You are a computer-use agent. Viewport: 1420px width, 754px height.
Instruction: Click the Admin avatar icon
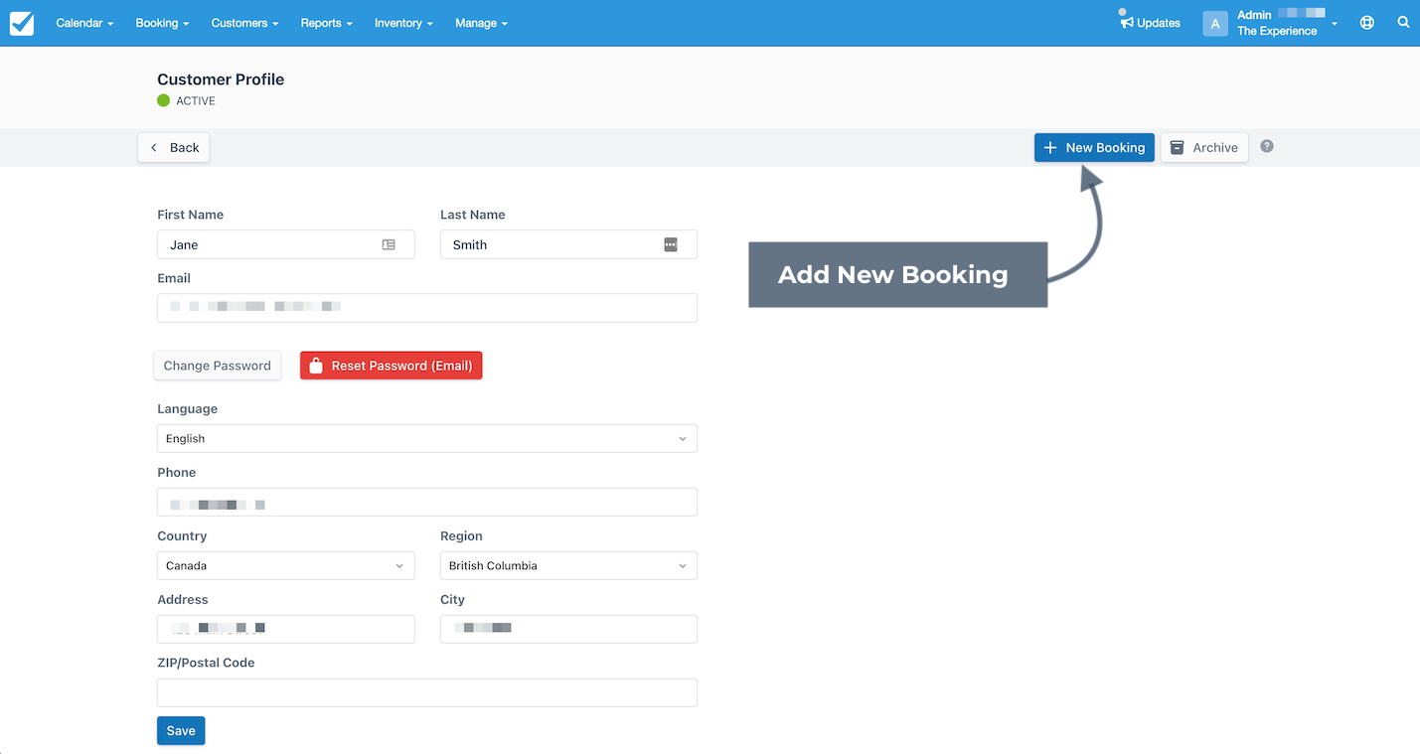click(x=1214, y=23)
